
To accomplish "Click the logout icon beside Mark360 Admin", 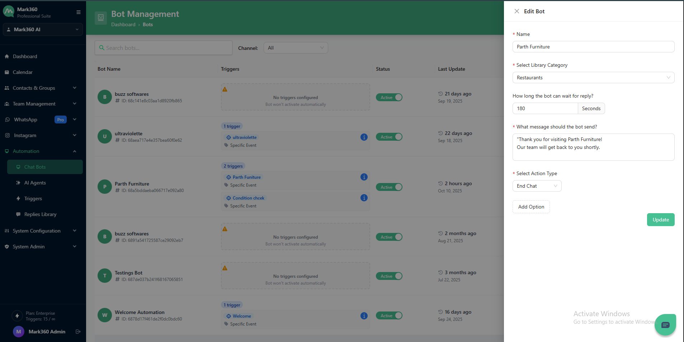I will click(78, 332).
